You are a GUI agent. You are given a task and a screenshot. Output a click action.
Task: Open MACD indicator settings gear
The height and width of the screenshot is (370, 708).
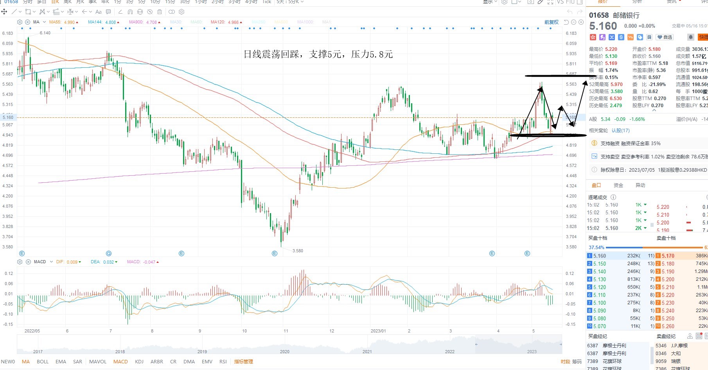[20, 262]
